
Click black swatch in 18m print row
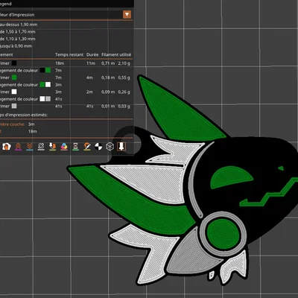14,63
